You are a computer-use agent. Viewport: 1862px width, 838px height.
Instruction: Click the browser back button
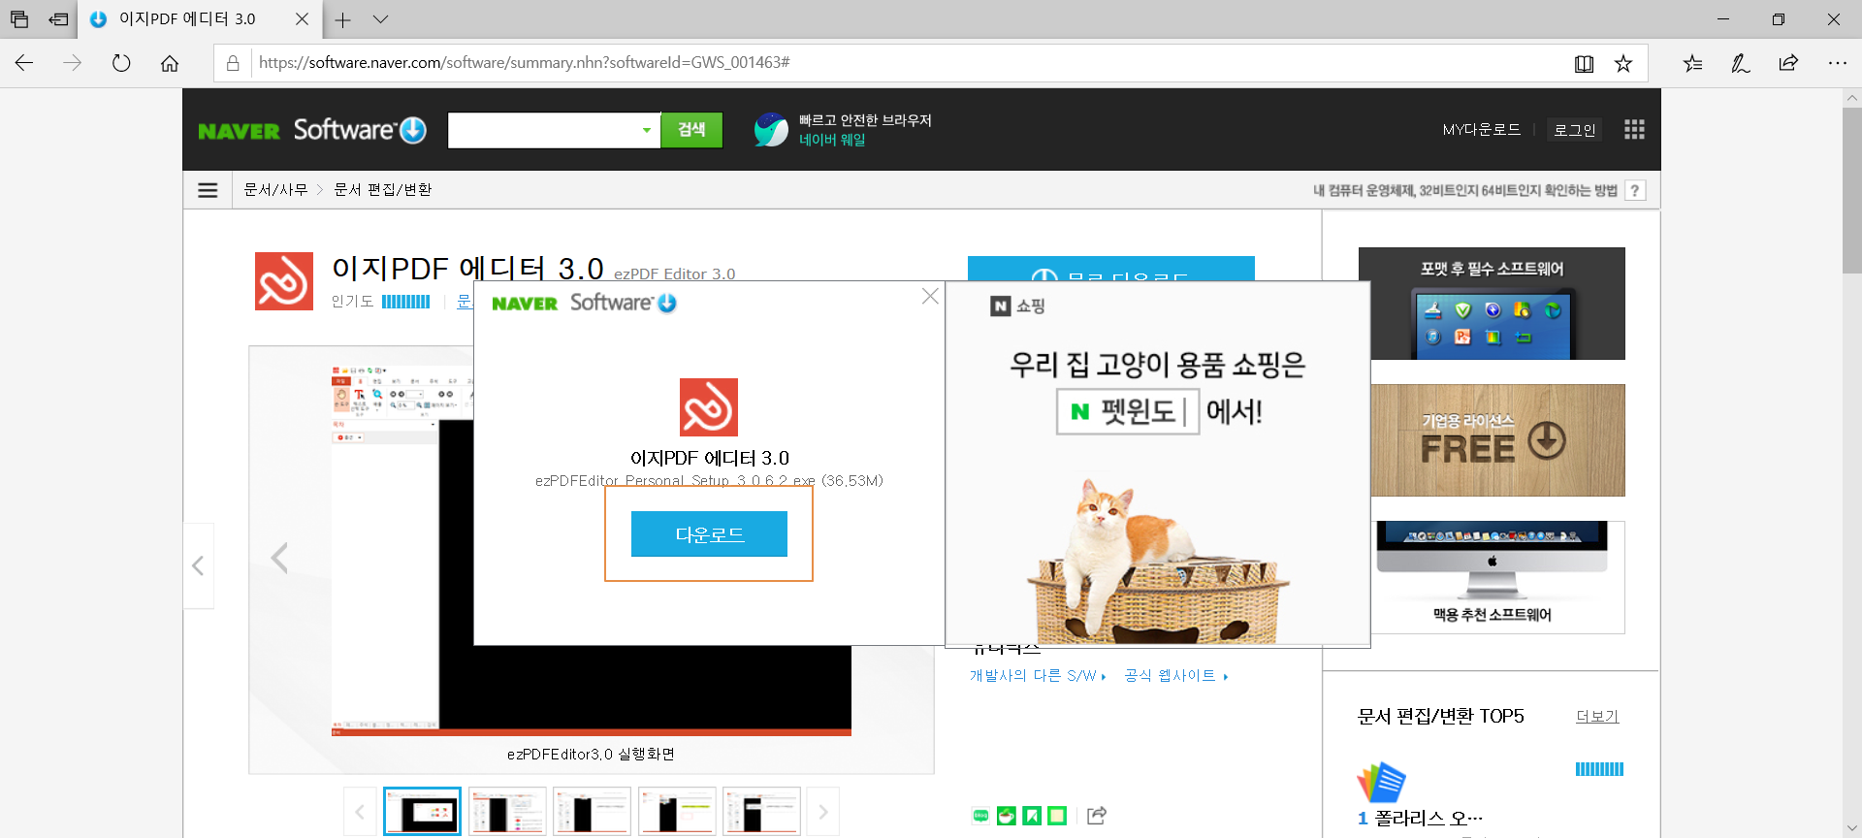24,63
